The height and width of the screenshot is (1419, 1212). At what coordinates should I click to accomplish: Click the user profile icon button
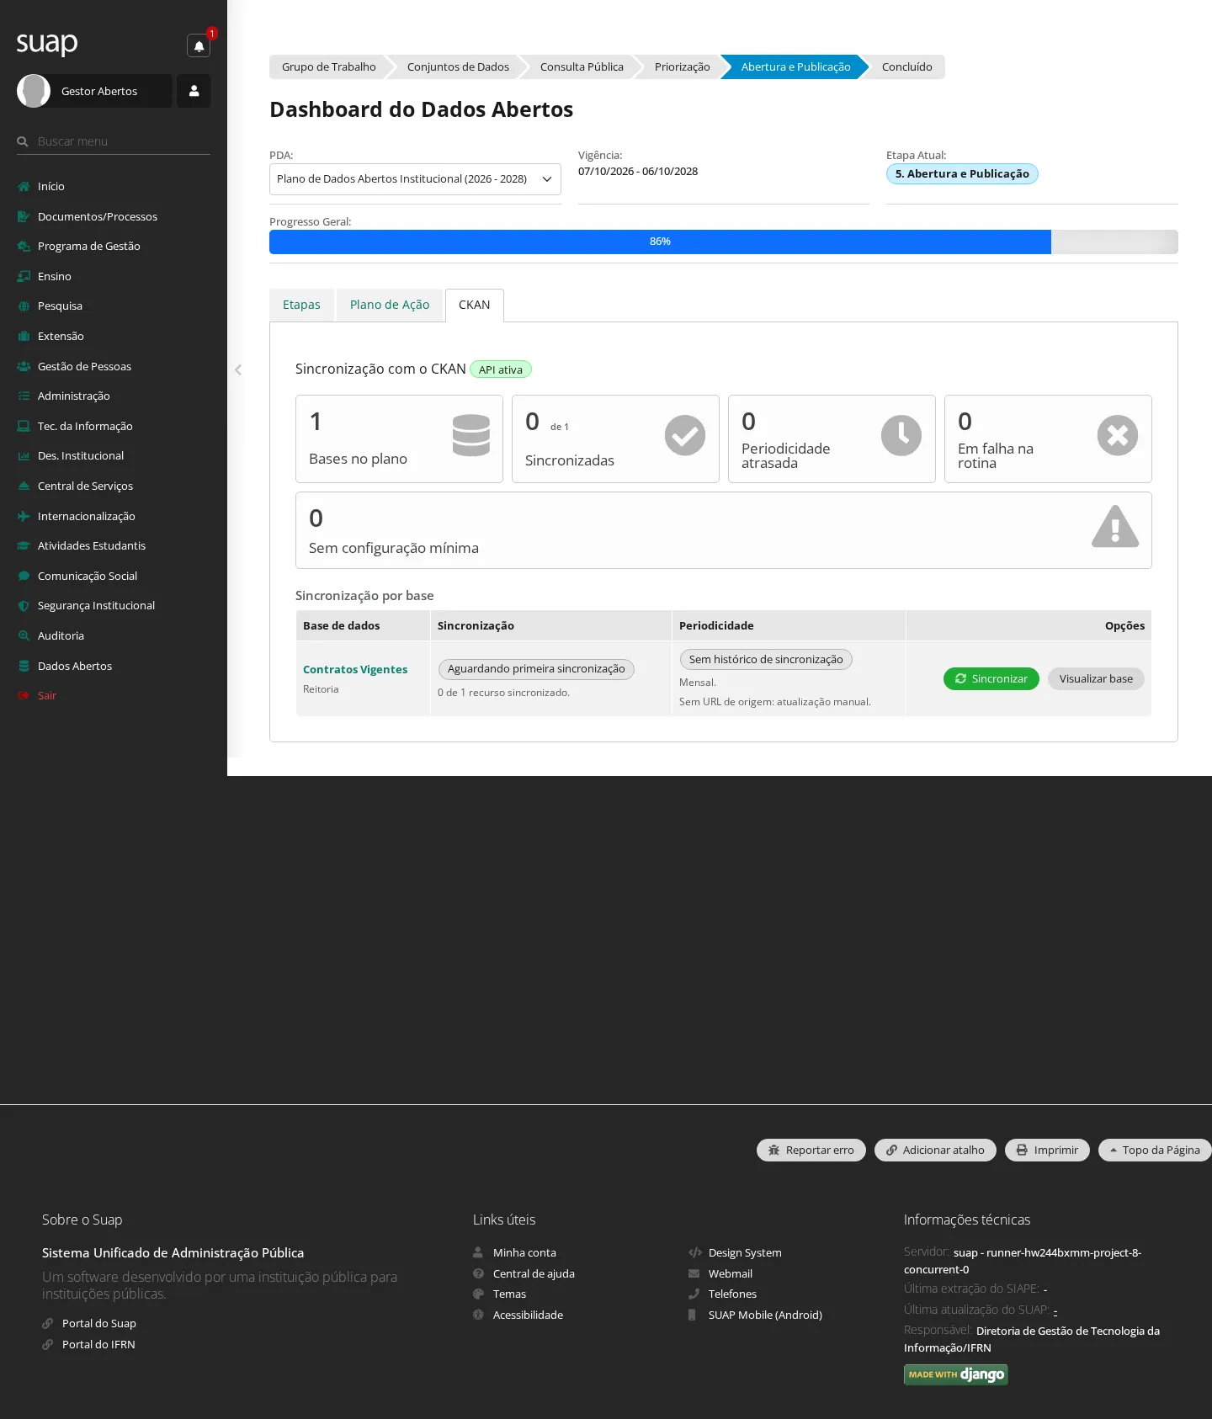(x=194, y=91)
